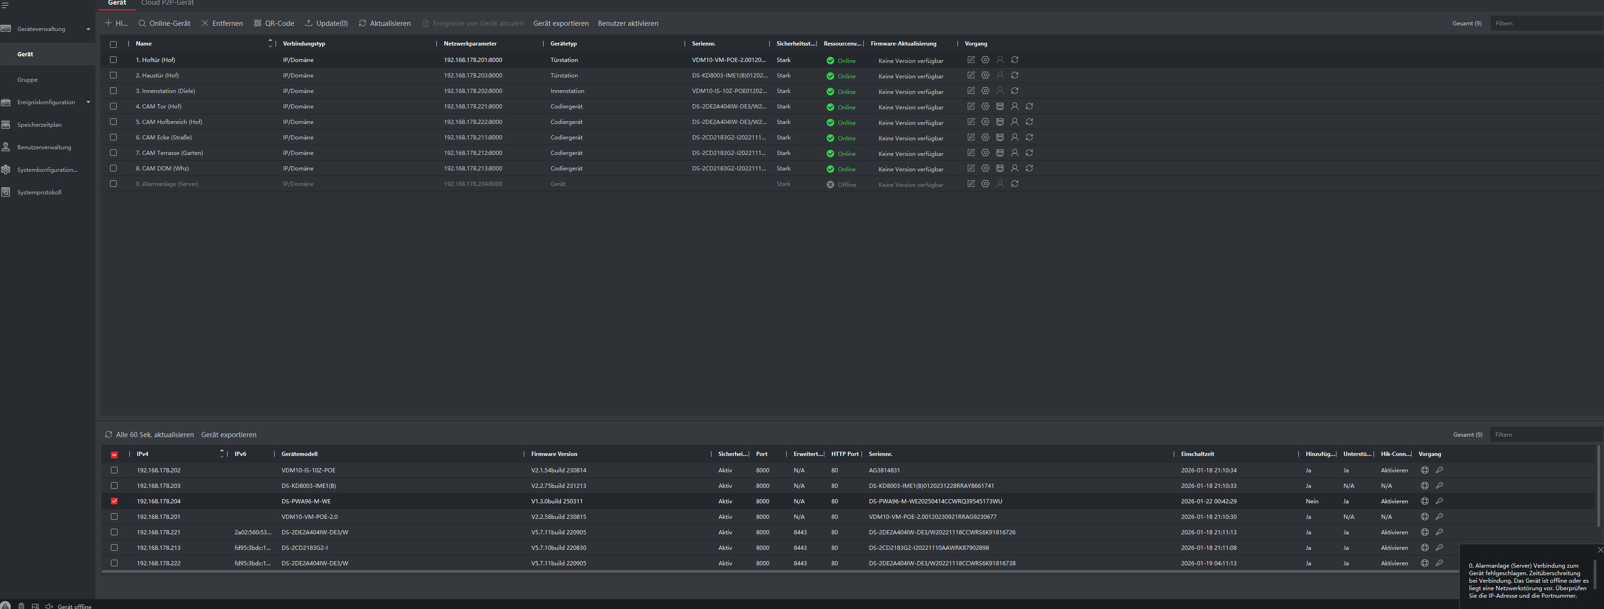Image resolution: width=1604 pixels, height=609 pixels.
Task: Click the top Filtern search field
Action: coord(1544,23)
